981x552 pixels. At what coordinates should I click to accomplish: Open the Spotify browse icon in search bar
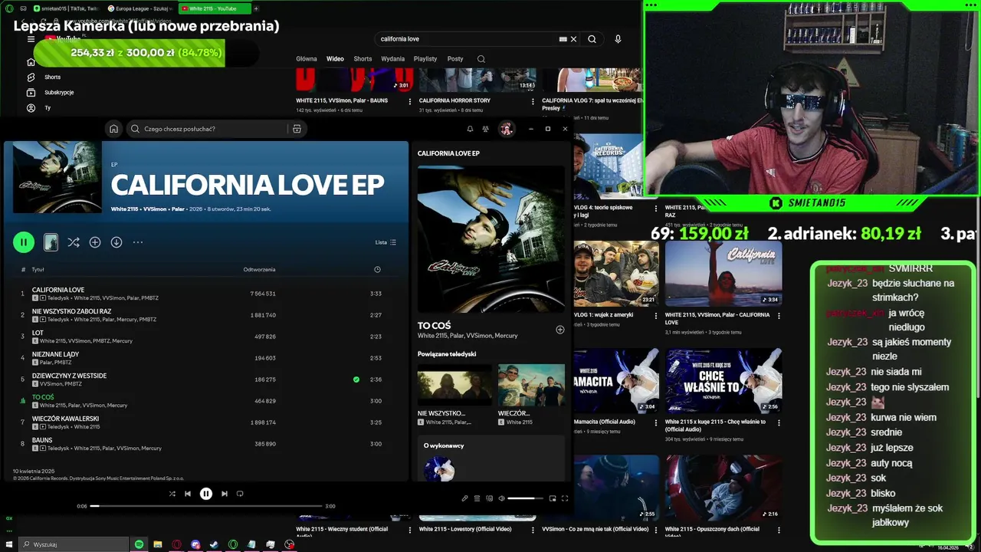coord(297,129)
